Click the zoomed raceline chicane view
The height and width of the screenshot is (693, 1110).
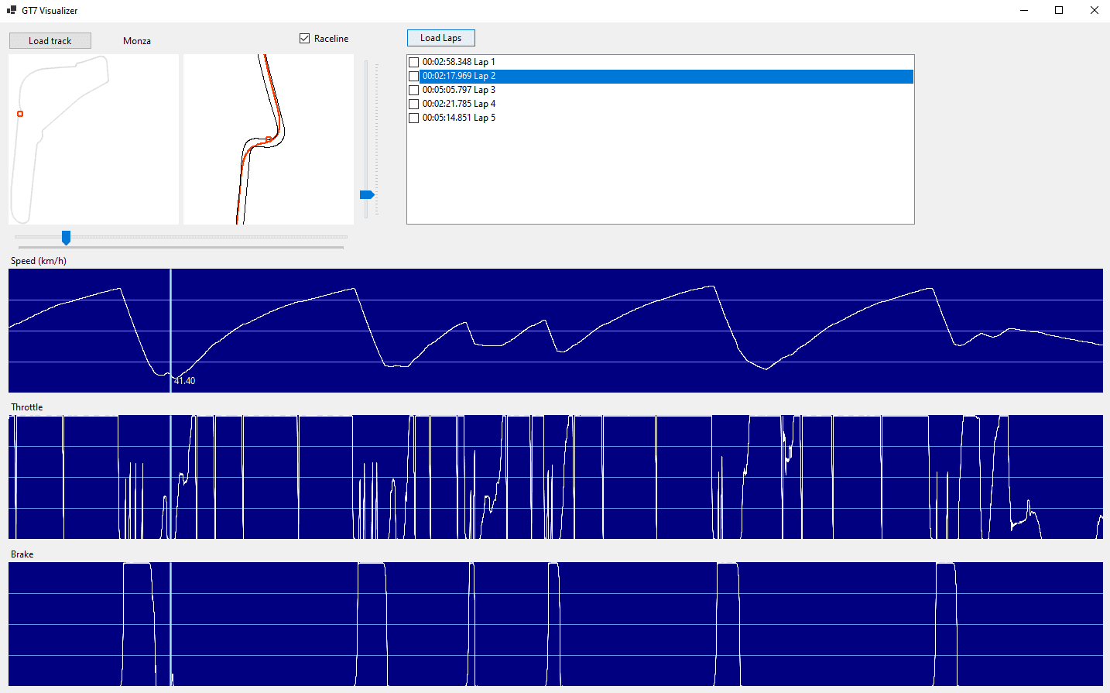coord(269,139)
